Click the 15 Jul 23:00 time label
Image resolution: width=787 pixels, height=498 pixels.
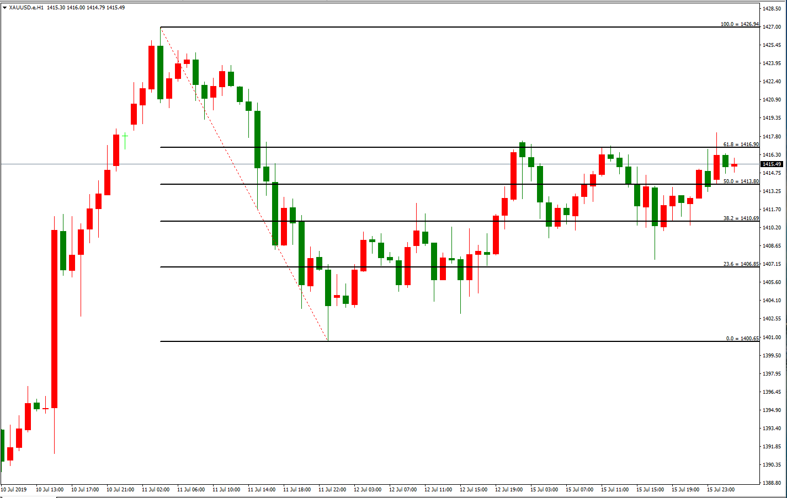coord(721,490)
